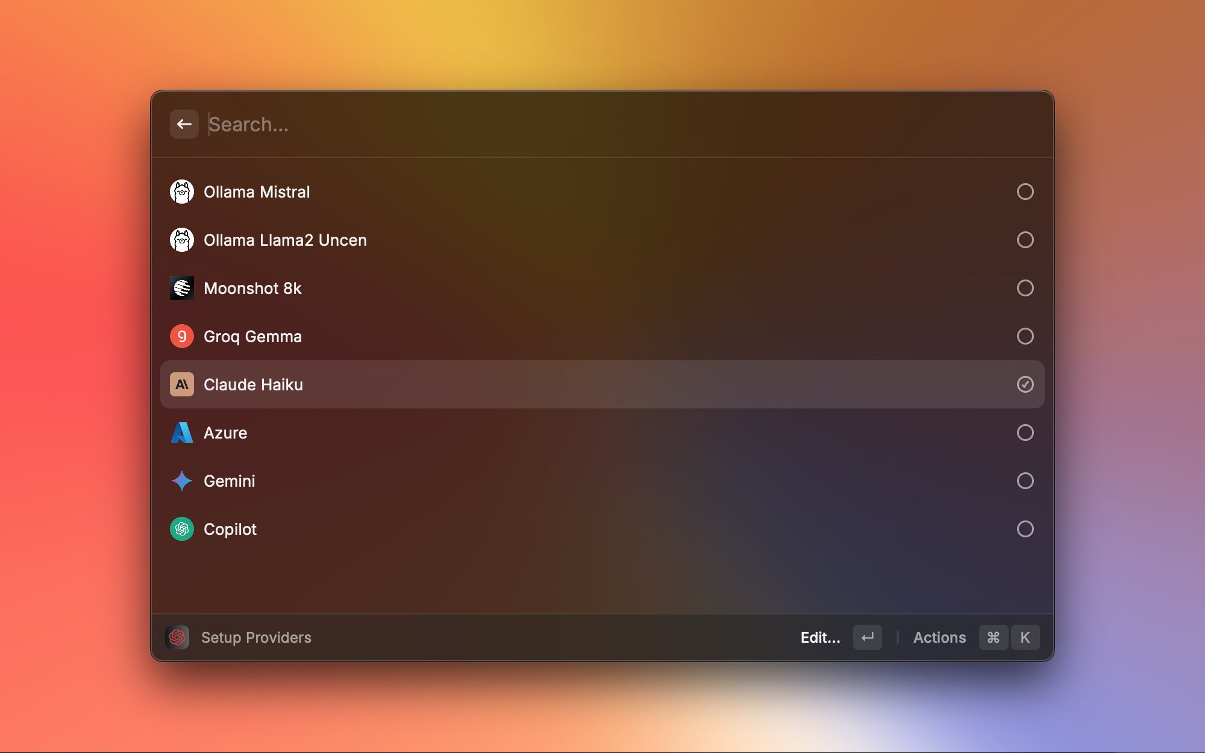
Task: Select the Ollama Mistral model icon
Action: (x=181, y=192)
